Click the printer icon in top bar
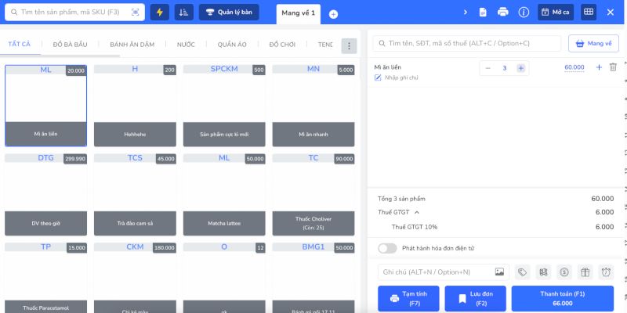627x313 pixels. coord(503,13)
